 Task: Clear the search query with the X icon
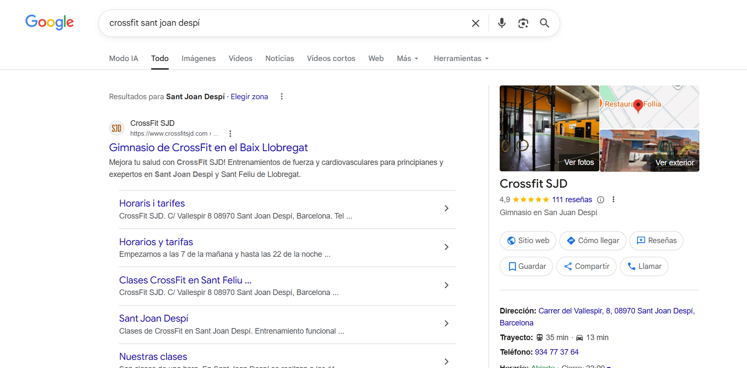pos(475,23)
